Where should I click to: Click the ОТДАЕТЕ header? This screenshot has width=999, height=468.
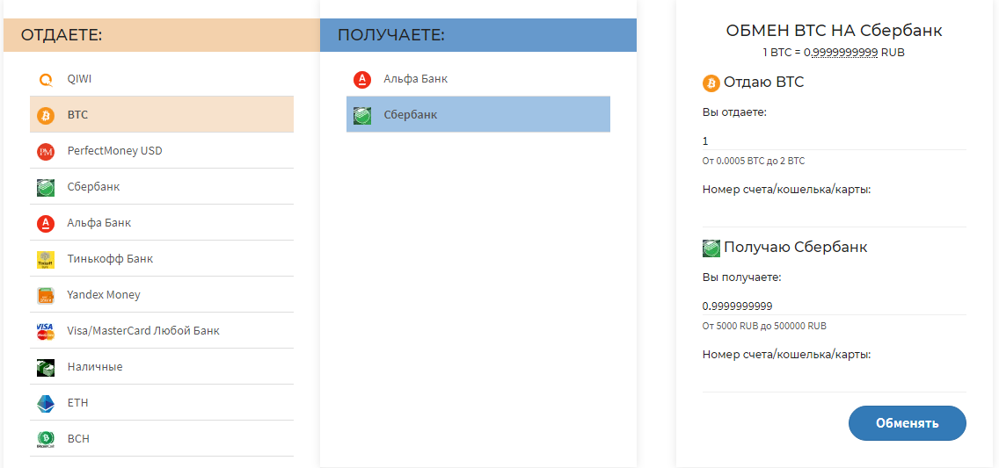point(161,35)
